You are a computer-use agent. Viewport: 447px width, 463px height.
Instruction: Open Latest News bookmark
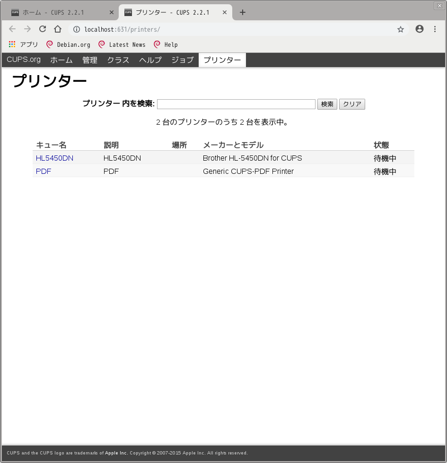point(122,44)
